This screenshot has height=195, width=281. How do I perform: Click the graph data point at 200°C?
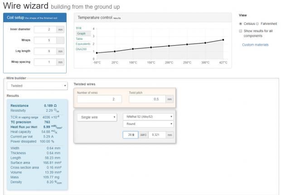pyautogui.click(x=169, y=46)
